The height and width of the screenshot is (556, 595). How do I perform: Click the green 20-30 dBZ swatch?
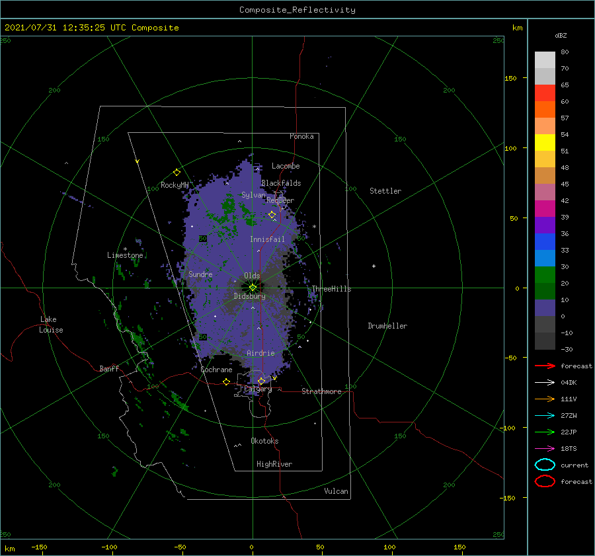coord(545,275)
